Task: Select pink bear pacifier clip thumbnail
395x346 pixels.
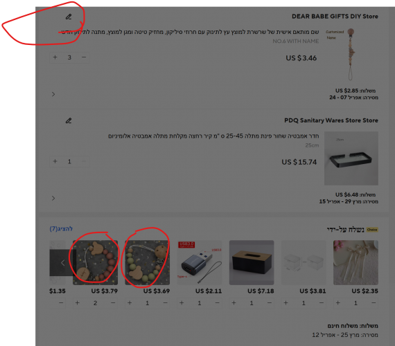Action: (x=95, y=263)
